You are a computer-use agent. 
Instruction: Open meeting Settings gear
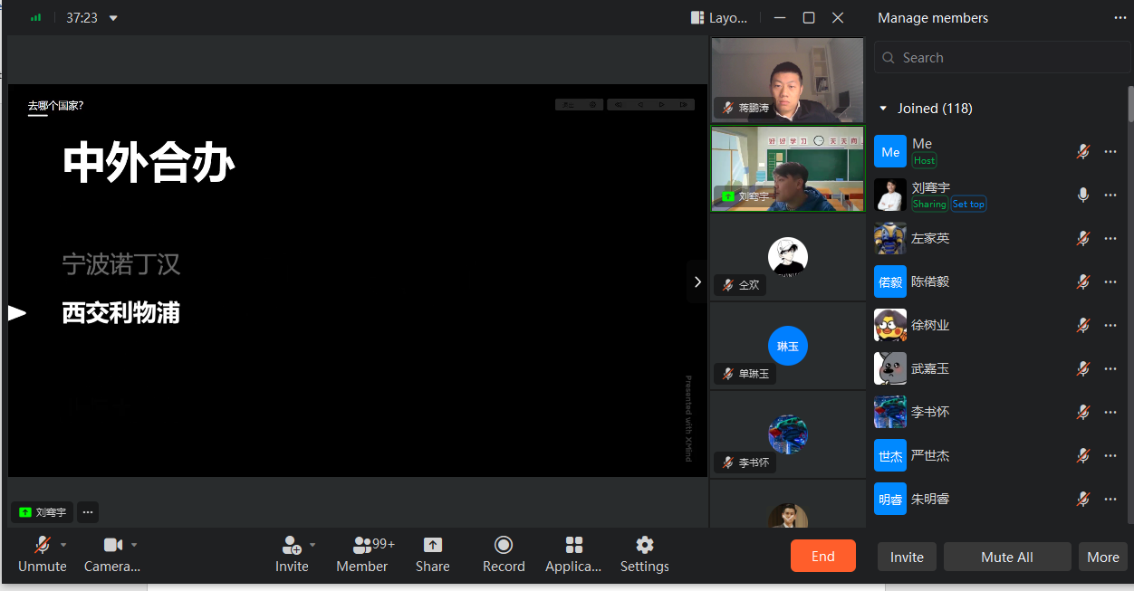[x=645, y=554]
